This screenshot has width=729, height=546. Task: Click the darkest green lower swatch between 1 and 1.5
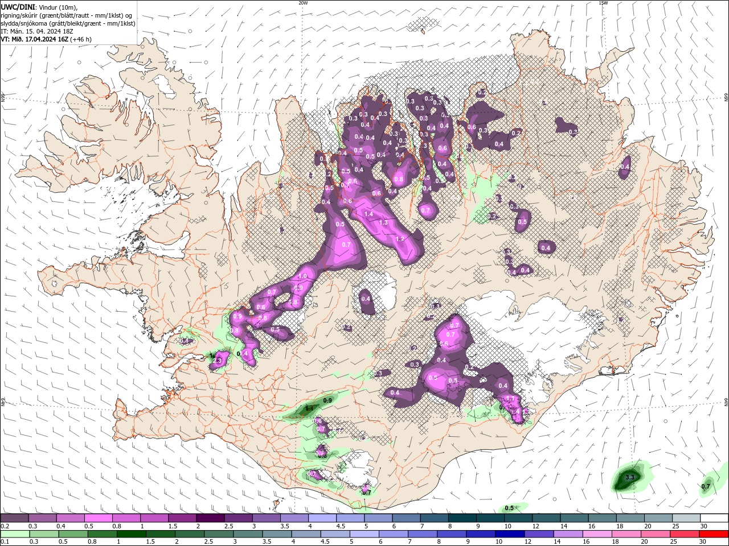point(131,534)
